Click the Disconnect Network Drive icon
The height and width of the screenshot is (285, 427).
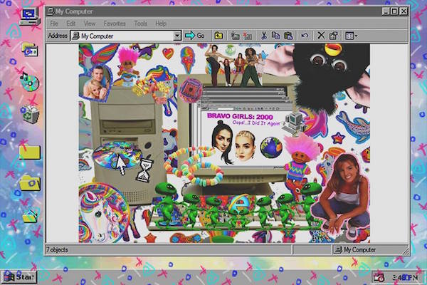247,36
